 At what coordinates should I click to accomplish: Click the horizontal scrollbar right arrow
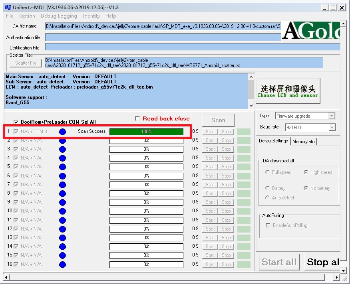pyautogui.click(x=336, y=278)
